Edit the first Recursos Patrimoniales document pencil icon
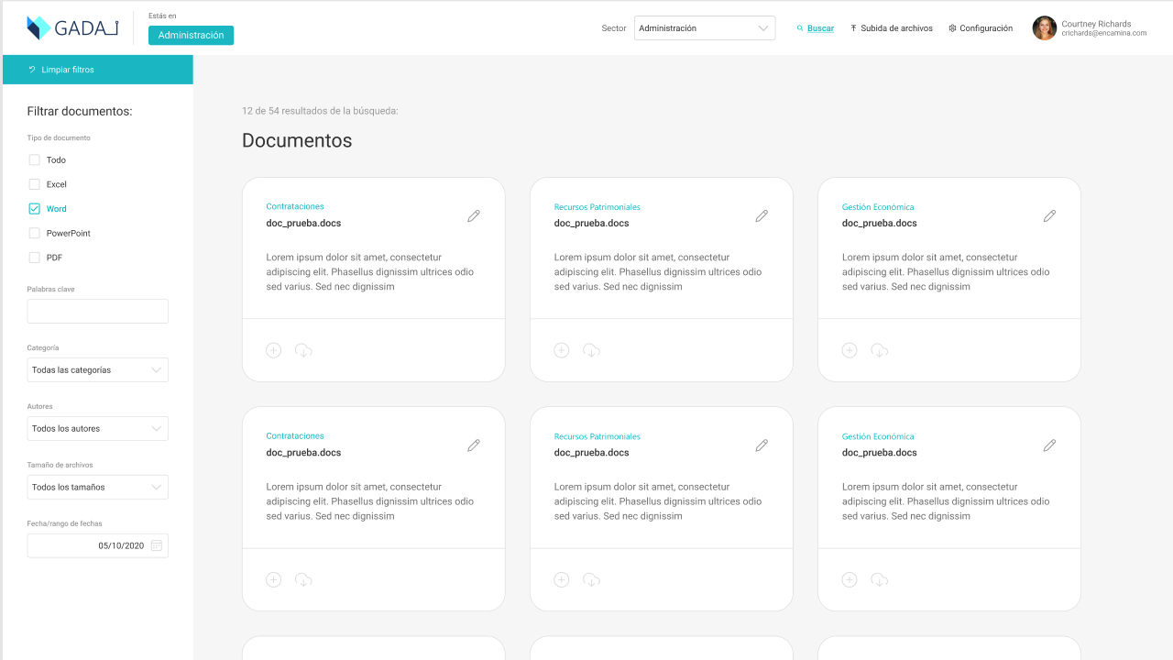Image resolution: width=1173 pixels, height=660 pixels. click(762, 216)
